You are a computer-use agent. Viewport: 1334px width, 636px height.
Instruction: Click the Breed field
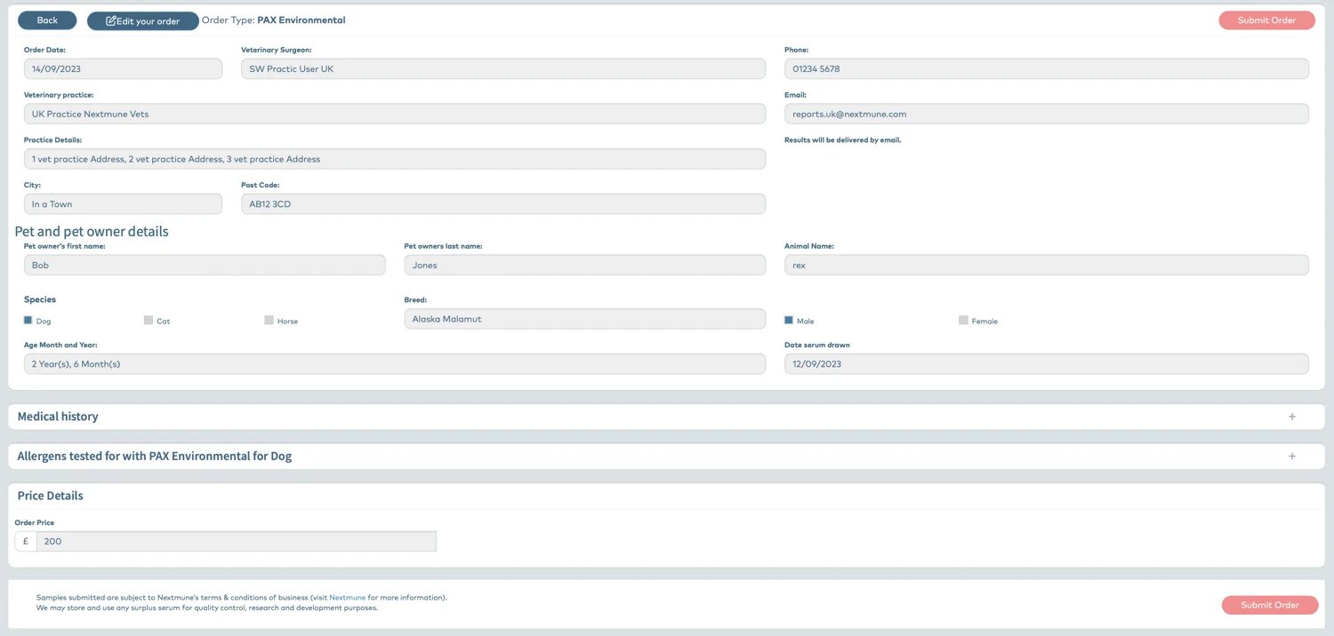click(x=585, y=319)
